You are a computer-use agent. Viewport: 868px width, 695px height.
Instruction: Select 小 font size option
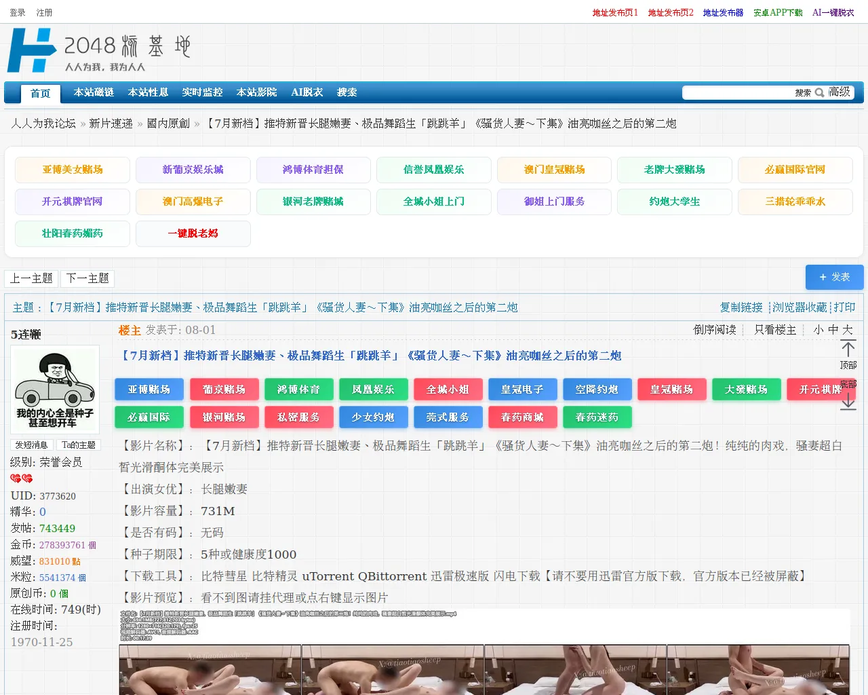[x=818, y=330]
